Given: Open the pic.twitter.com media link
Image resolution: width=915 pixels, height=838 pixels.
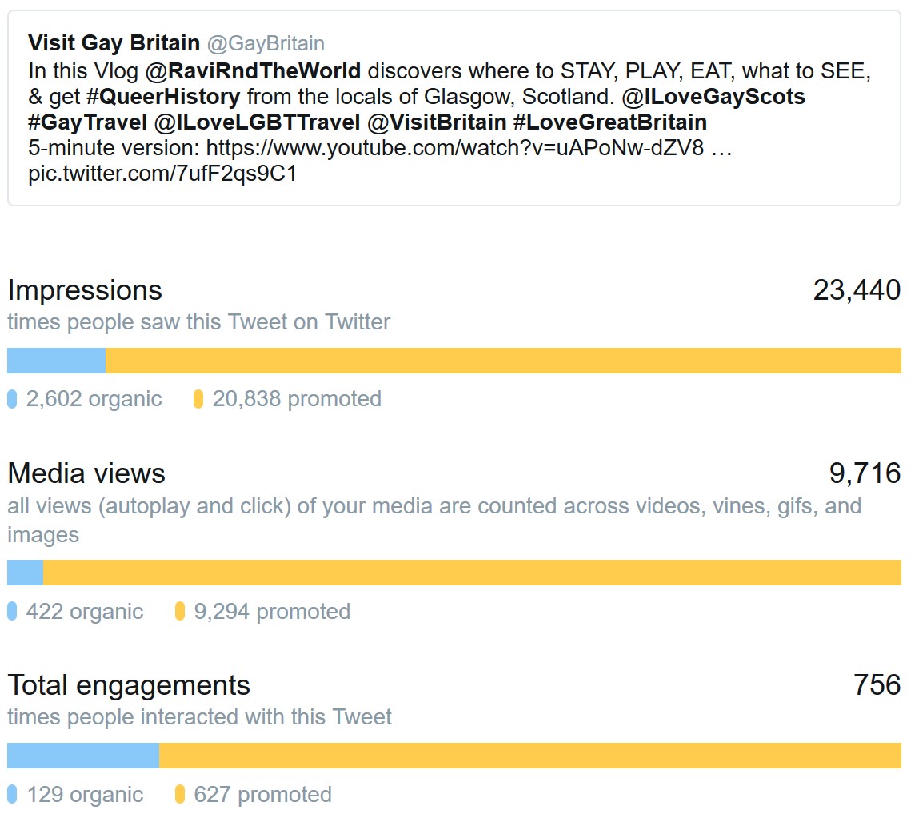Looking at the screenshot, I should 162,174.
